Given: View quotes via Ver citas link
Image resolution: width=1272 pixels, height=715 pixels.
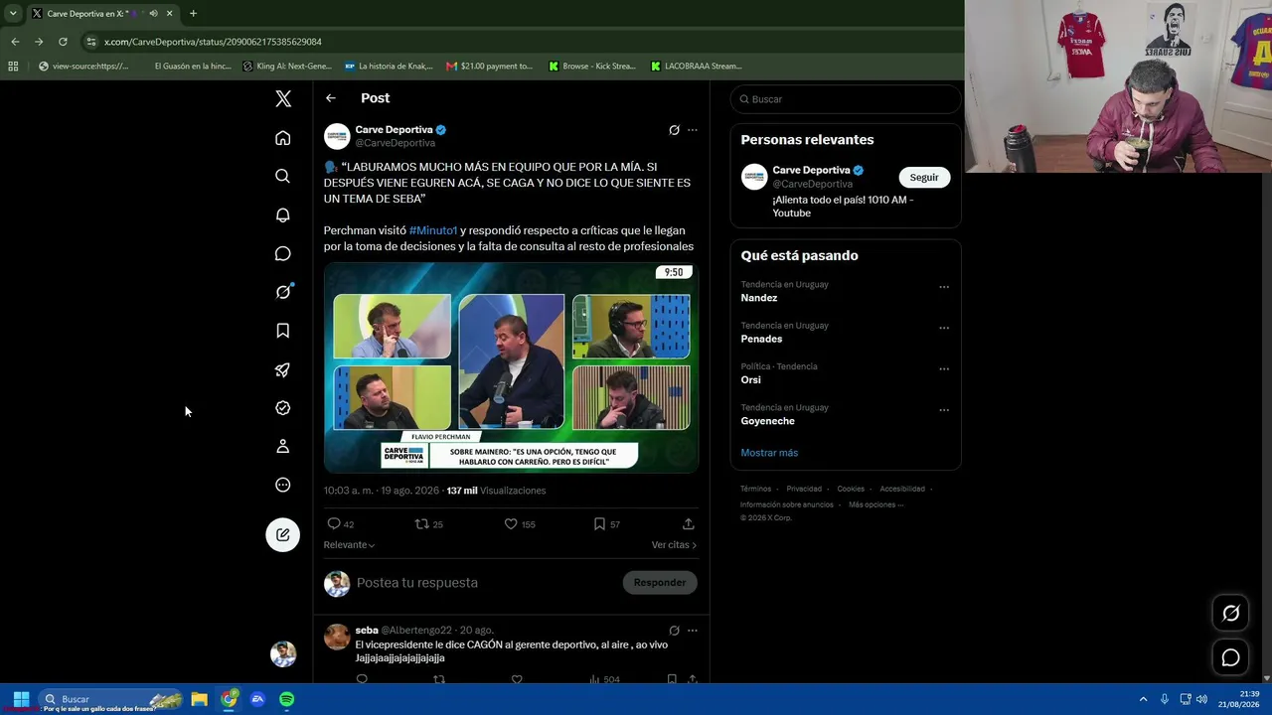Looking at the screenshot, I should pos(674,545).
